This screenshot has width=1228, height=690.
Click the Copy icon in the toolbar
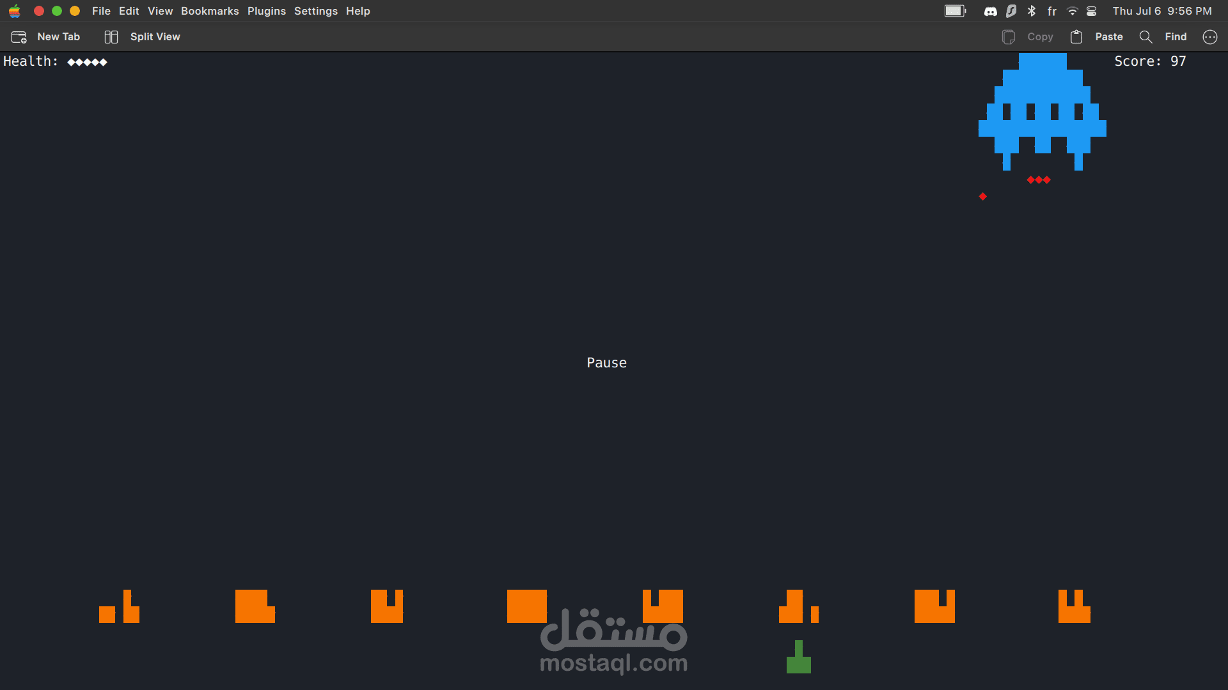(x=1009, y=37)
